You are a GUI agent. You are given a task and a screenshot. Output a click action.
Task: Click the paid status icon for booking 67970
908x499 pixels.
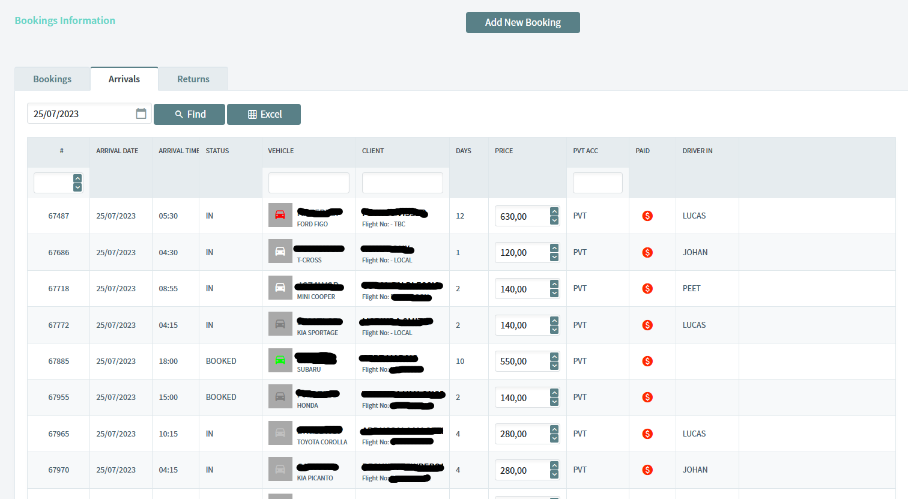647,470
